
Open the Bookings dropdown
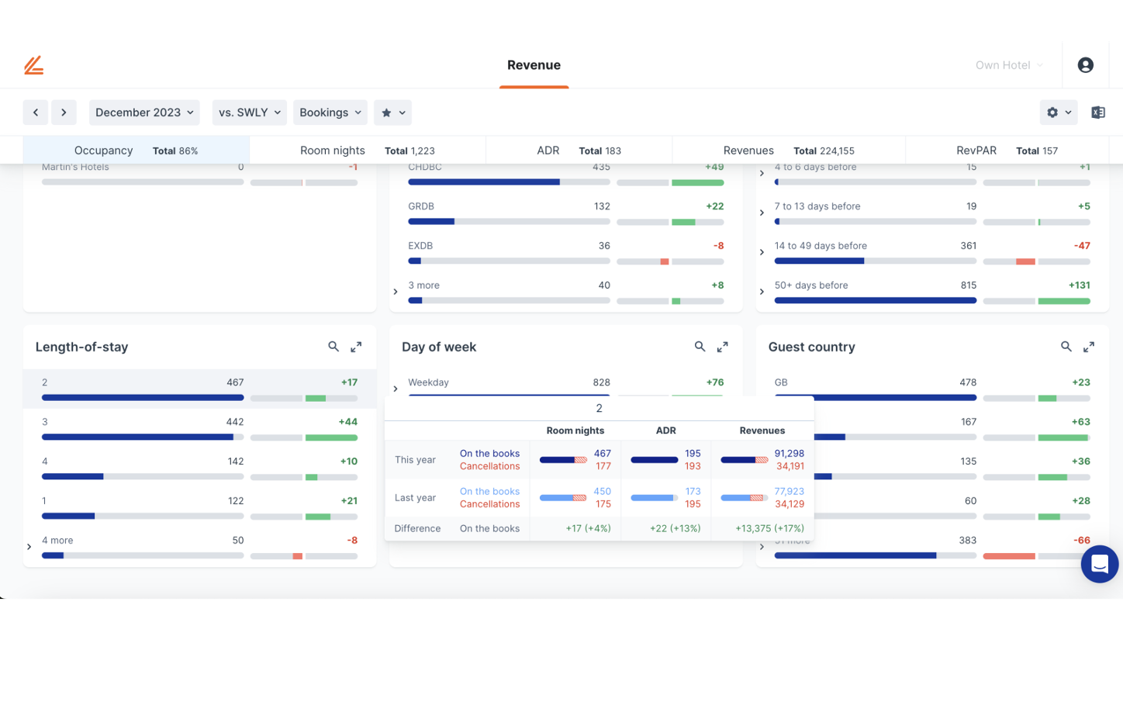pyautogui.click(x=330, y=112)
